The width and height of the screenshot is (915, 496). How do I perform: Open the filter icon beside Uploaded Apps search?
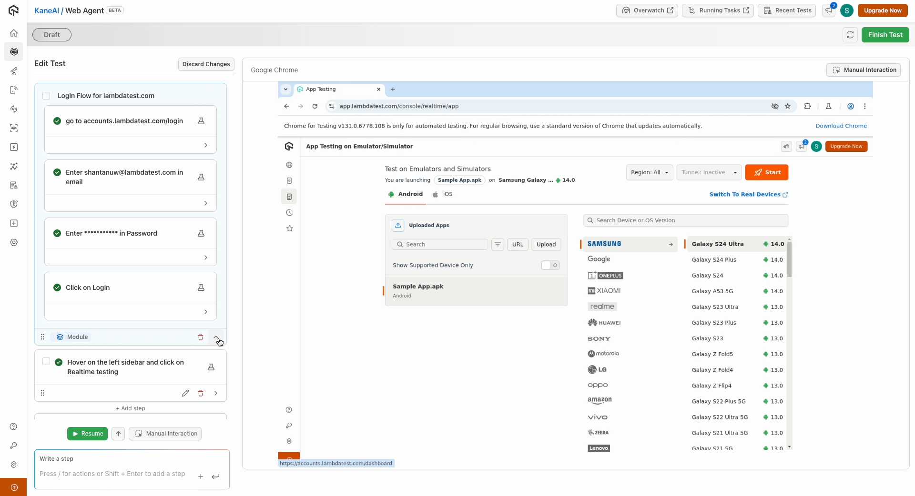498,244
